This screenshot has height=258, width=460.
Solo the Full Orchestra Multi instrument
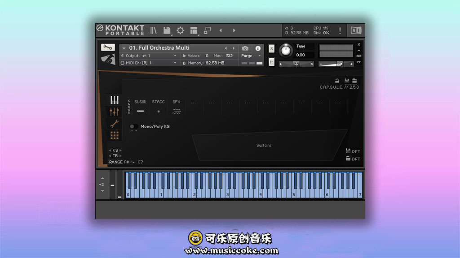[272, 48]
